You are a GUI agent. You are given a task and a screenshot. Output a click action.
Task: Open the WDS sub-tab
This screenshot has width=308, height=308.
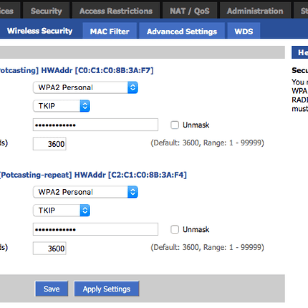click(x=243, y=31)
